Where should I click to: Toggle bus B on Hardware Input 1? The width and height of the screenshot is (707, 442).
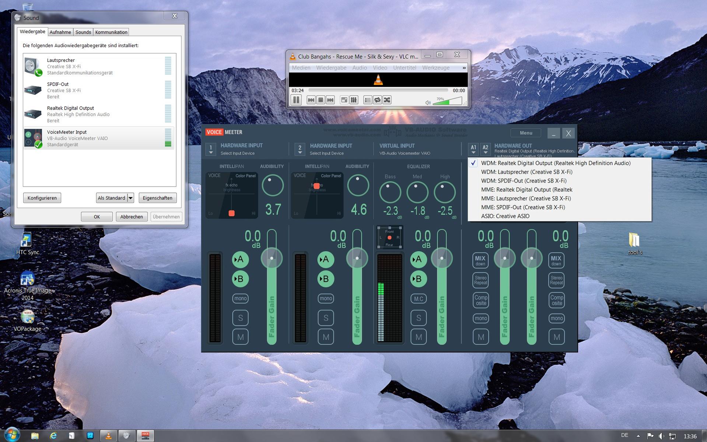pos(240,279)
